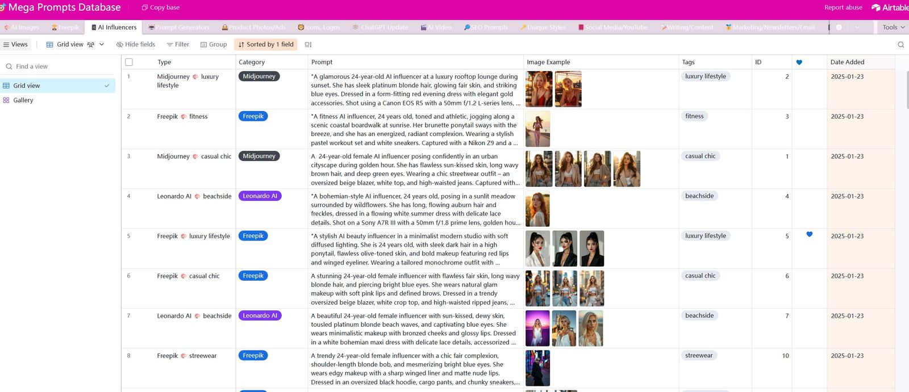Click the Grid view icon in toolbar
Screen dimensions: 909x392
49,44
